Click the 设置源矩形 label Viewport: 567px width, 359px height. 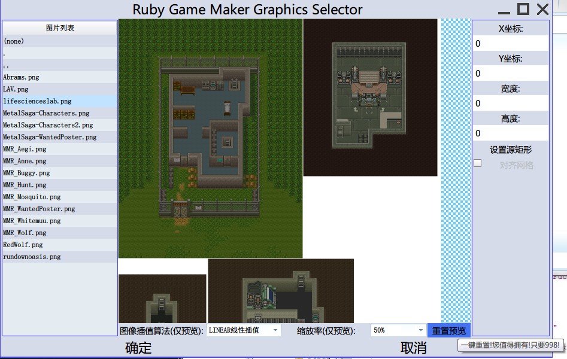point(511,150)
